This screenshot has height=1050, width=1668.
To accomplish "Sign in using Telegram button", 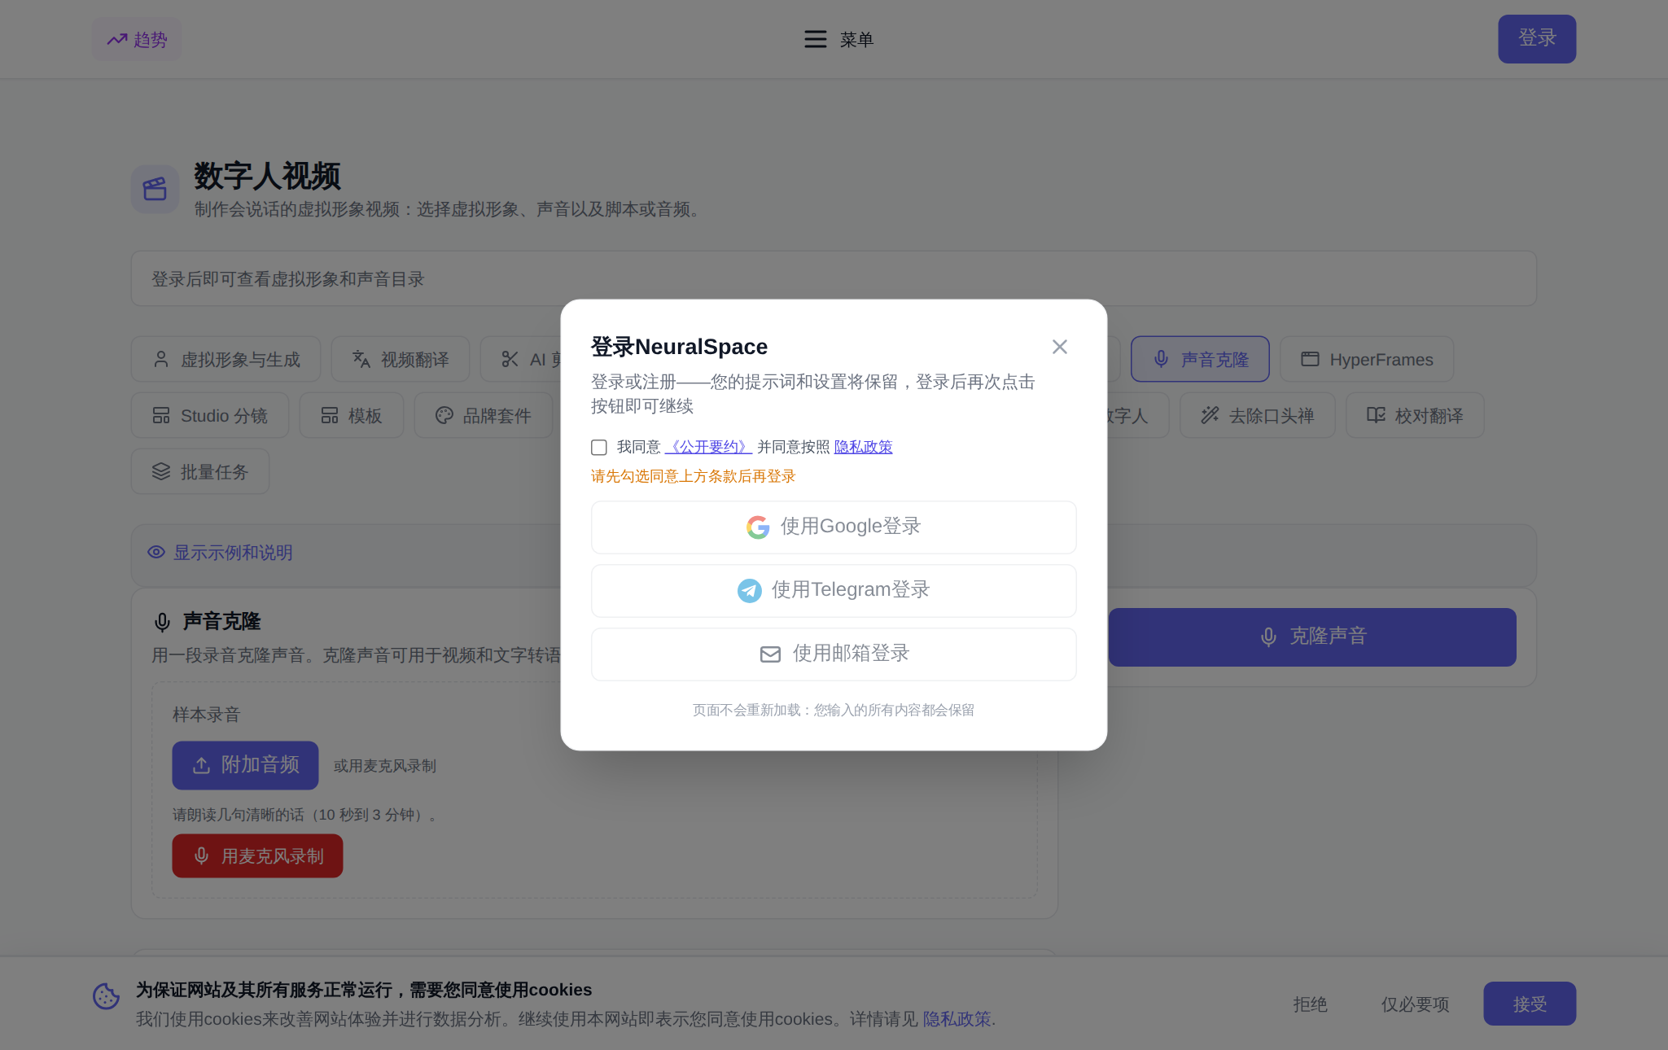I will coord(834,590).
